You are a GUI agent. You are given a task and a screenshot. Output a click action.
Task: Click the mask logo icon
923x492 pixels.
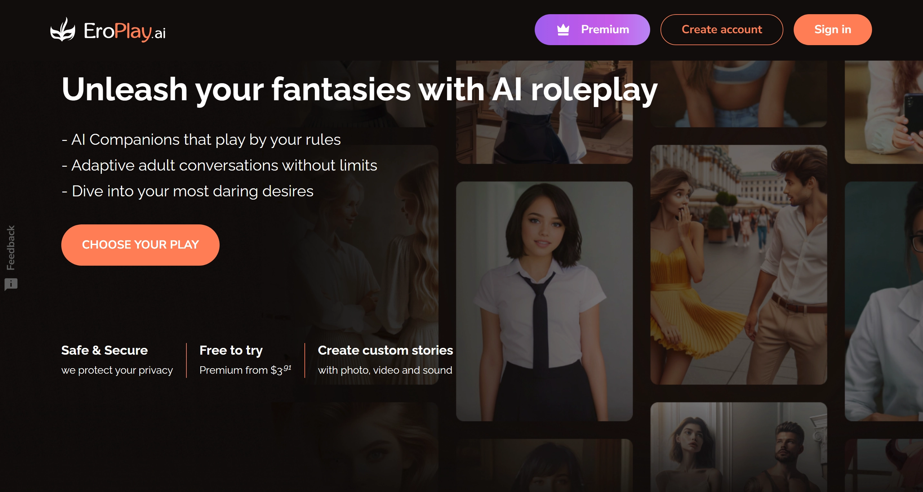63,30
